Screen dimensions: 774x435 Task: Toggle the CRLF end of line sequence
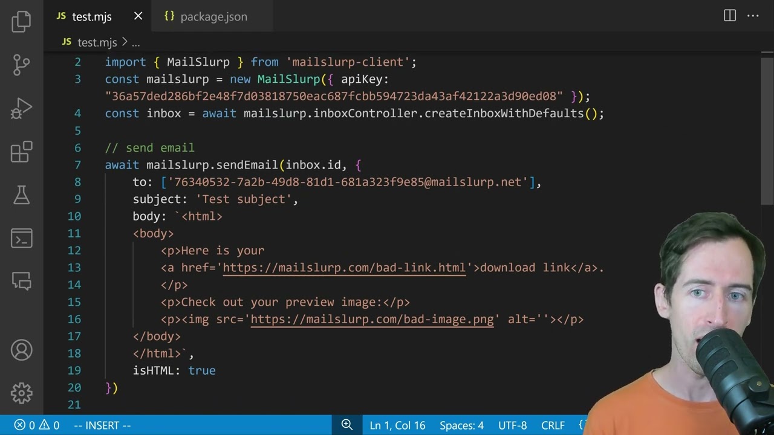pos(553,425)
